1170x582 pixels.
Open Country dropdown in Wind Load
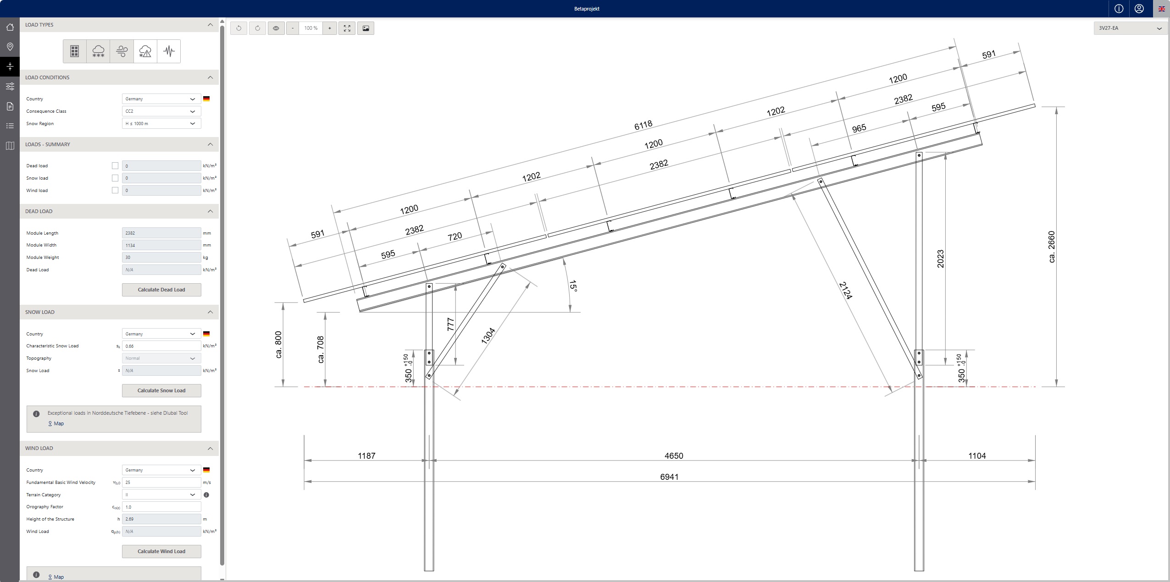(x=161, y=470)
